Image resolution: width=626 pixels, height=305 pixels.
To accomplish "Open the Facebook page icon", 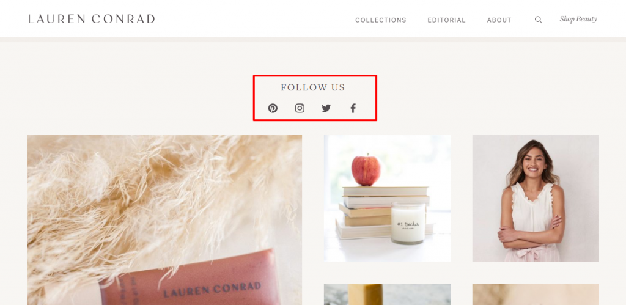I will point(353,108).
